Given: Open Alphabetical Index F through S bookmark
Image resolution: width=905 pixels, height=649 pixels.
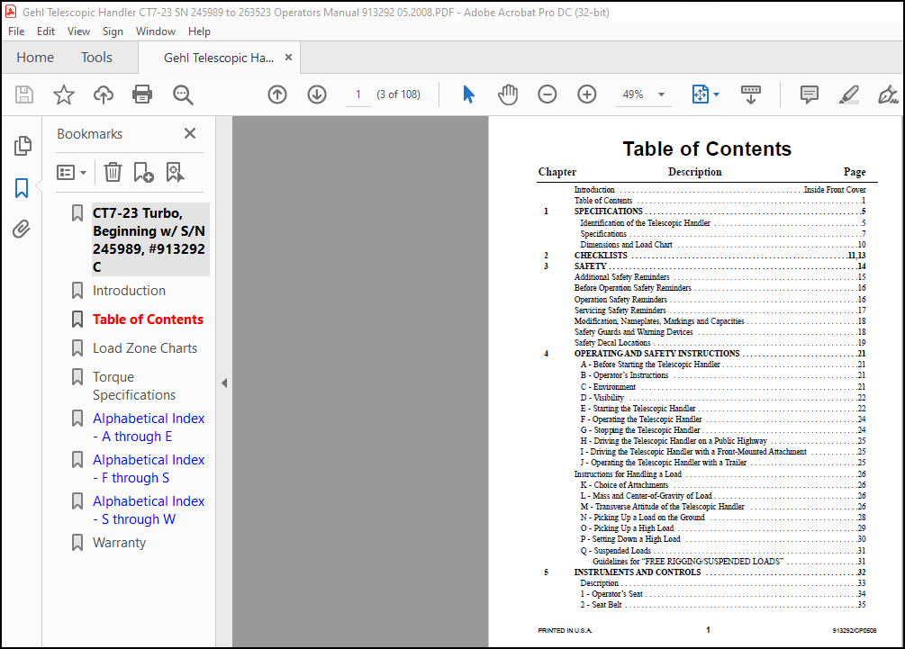Looking at the screenshot, I should click(x=149, y=469).
